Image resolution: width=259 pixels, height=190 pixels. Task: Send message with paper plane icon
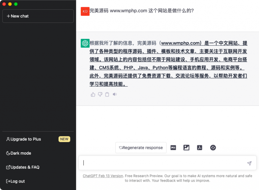point(249,163)
